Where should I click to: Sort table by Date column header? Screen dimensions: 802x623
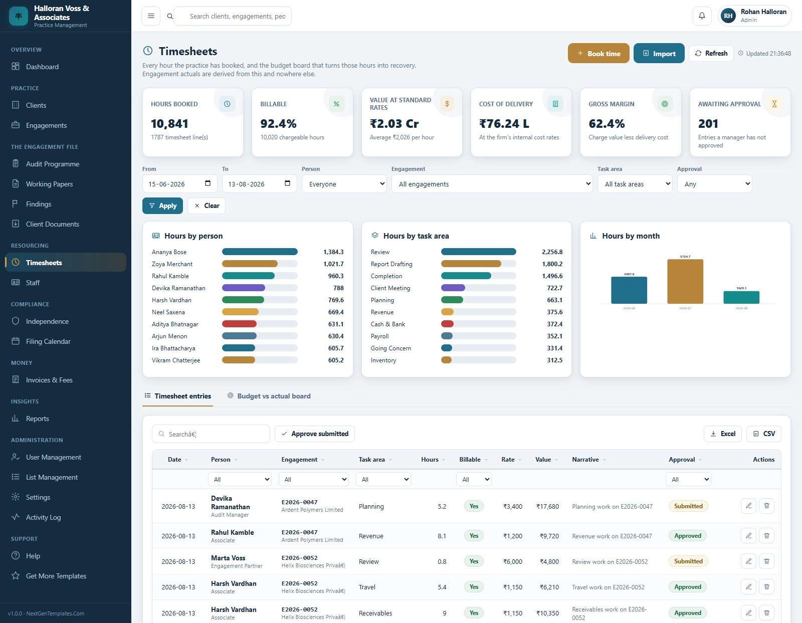point(178,459)
